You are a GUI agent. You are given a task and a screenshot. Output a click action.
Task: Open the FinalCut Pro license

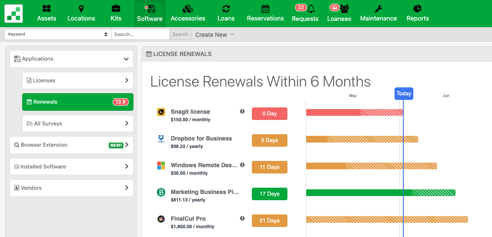(x=188, y=219)
